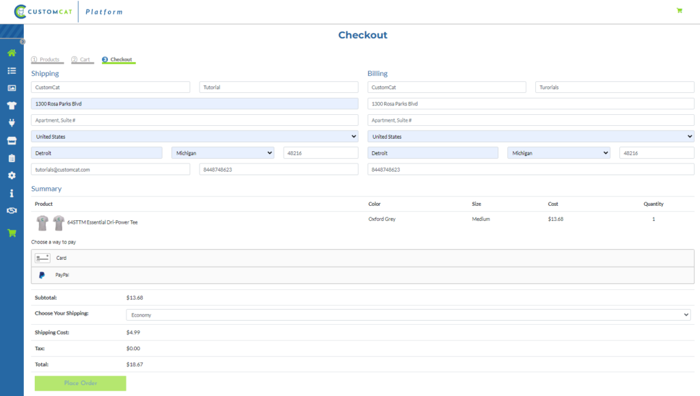Open the image art library icon
The image size is (700, 396).
tap(12, 88)
